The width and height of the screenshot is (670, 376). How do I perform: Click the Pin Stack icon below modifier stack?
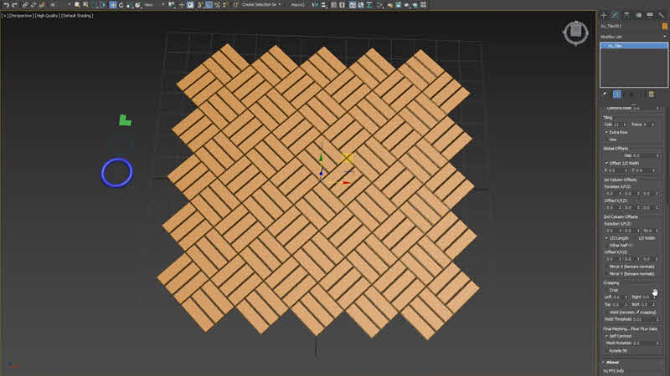pos(606,94)
